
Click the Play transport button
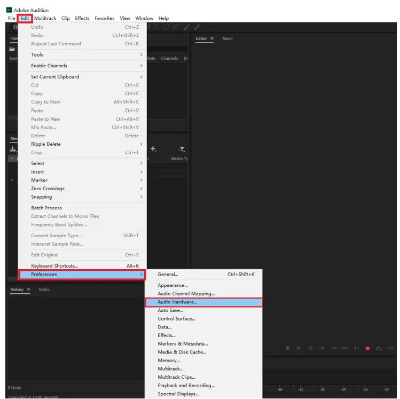(x=299, y=348)
